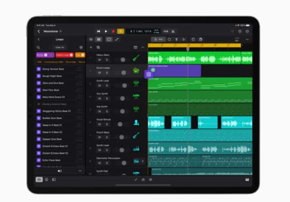Click the add track plus icon

(91, 47)
